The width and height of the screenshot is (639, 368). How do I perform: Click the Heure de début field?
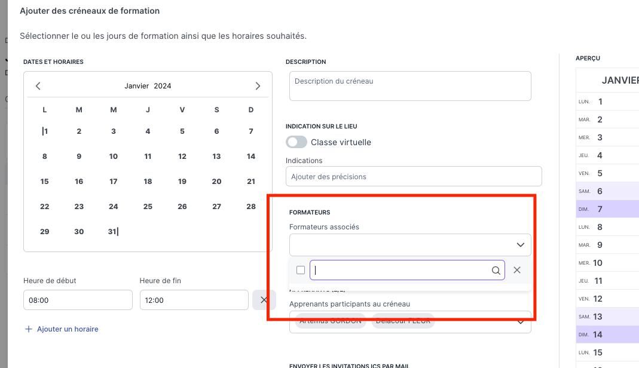pos(78,300)
